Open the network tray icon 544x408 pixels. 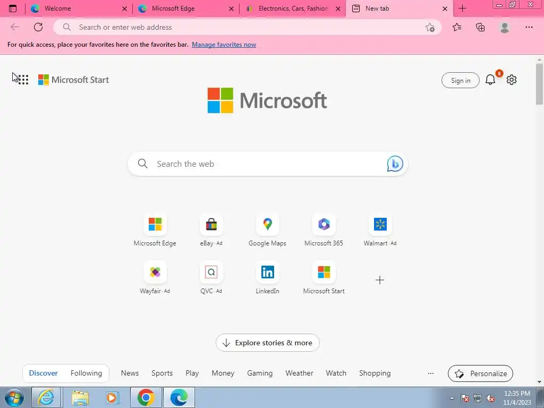coord(478,398)
